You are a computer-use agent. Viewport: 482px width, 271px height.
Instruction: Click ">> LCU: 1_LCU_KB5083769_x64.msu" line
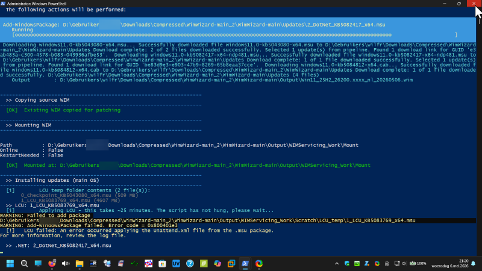click(52, 205)
